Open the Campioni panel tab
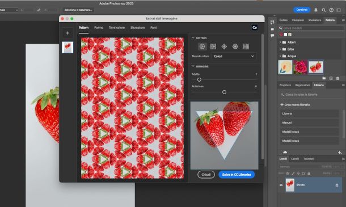The height and width of the screenshot is (207, 346). (298, 20)
